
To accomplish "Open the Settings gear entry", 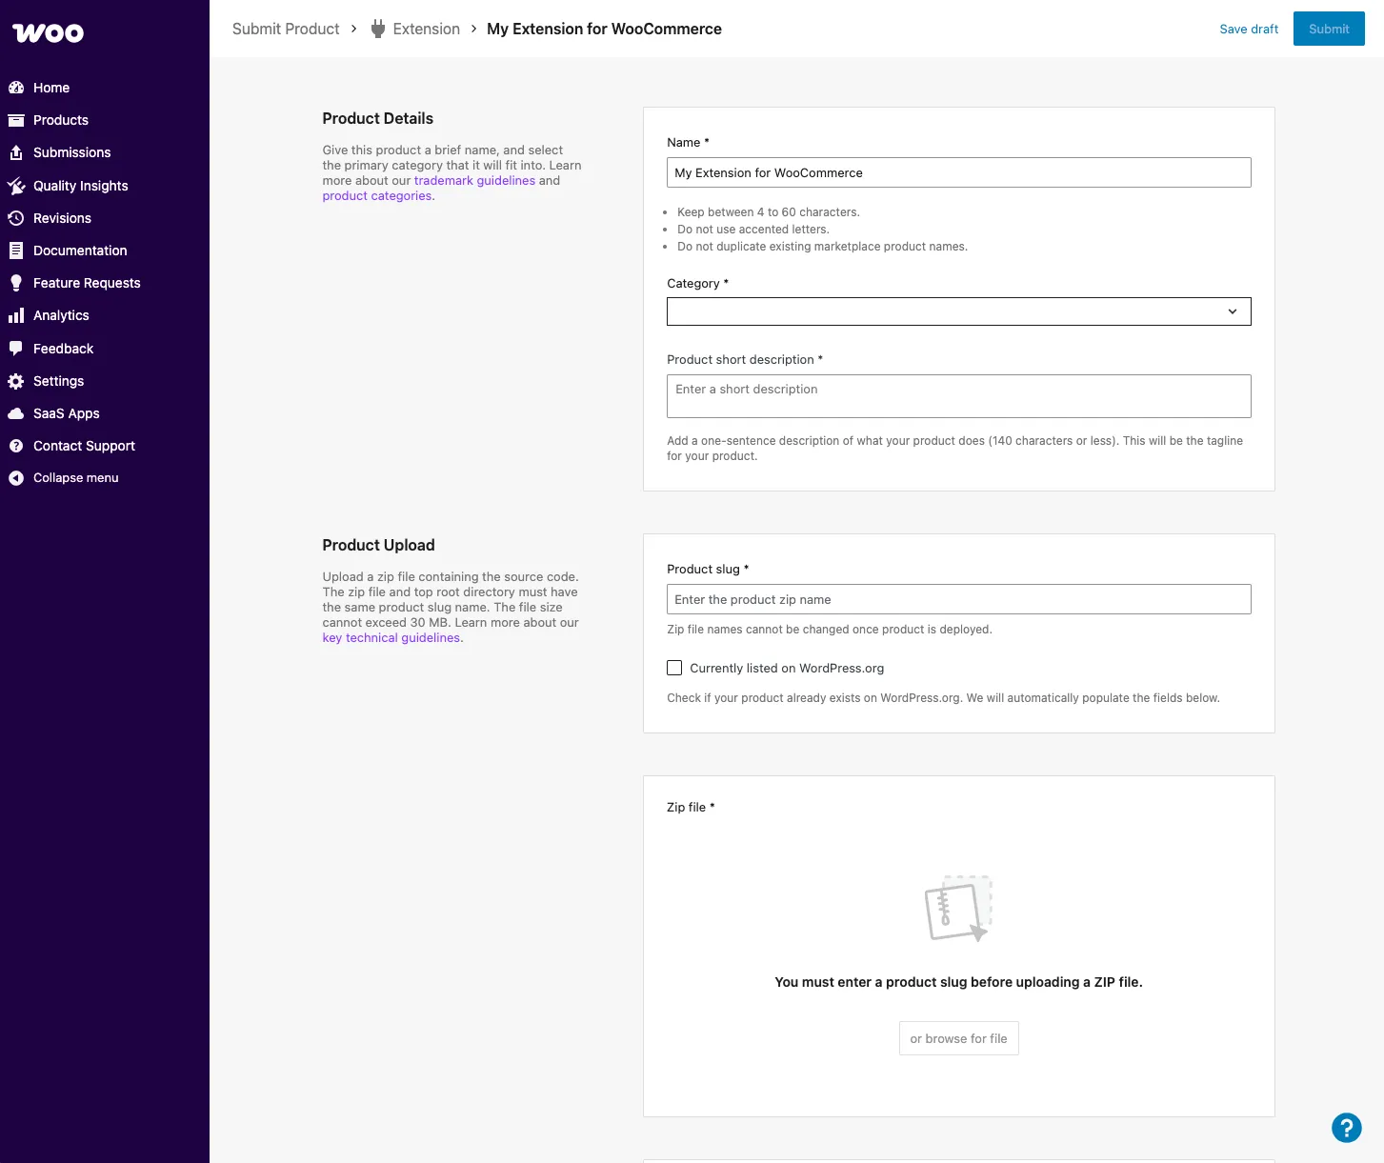I will tap(17, 381).
